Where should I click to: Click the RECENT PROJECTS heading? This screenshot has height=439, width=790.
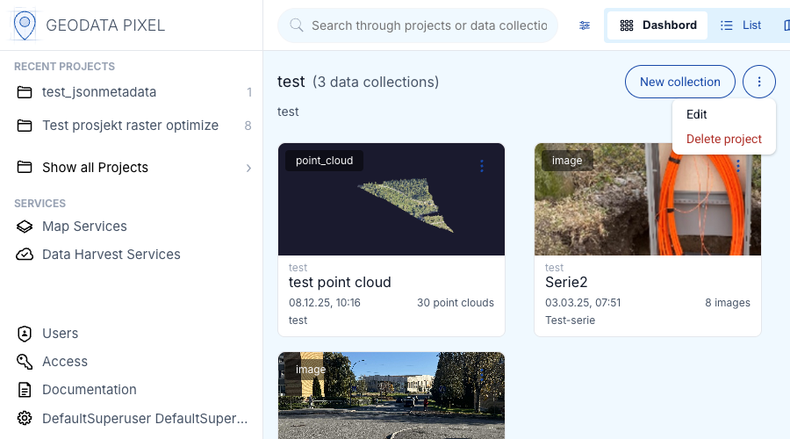coord(64,67)
